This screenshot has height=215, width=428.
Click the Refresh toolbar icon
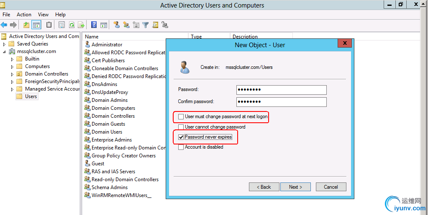[72, 25]
